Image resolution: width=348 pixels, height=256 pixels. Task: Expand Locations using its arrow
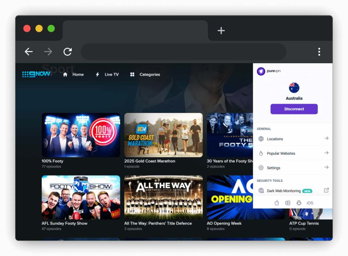[326, 138]
